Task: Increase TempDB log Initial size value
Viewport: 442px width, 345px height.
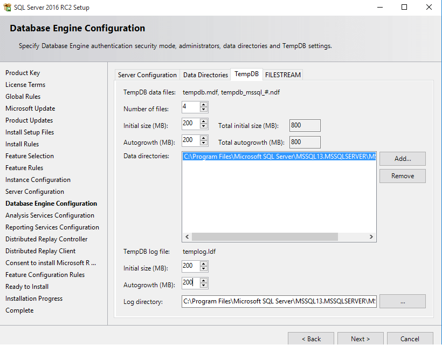Action: tap(203, 264)
